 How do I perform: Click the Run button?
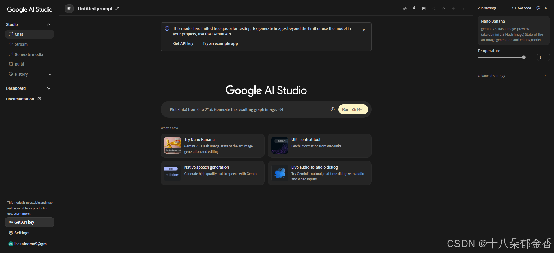[x=353, y=109]
